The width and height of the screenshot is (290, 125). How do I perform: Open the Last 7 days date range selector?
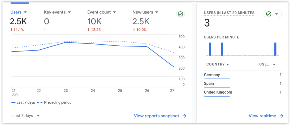(x=26, y=116)
